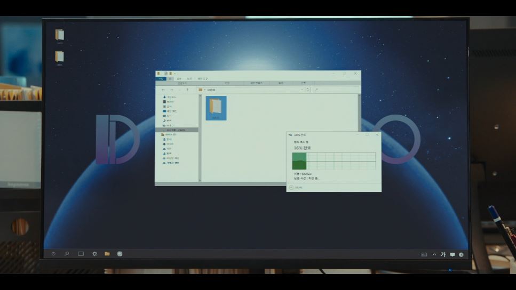Viewport: 516px width, 290px height.
Task: Select the top folder icon on the desktop
Action: click(60, 36)
